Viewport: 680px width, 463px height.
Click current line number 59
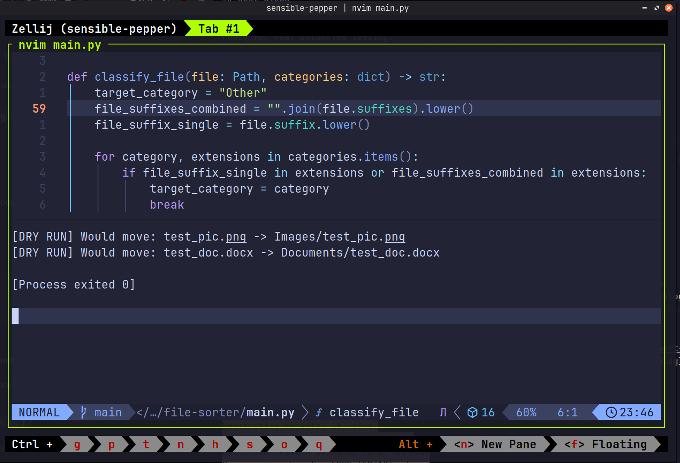point(39,108)
